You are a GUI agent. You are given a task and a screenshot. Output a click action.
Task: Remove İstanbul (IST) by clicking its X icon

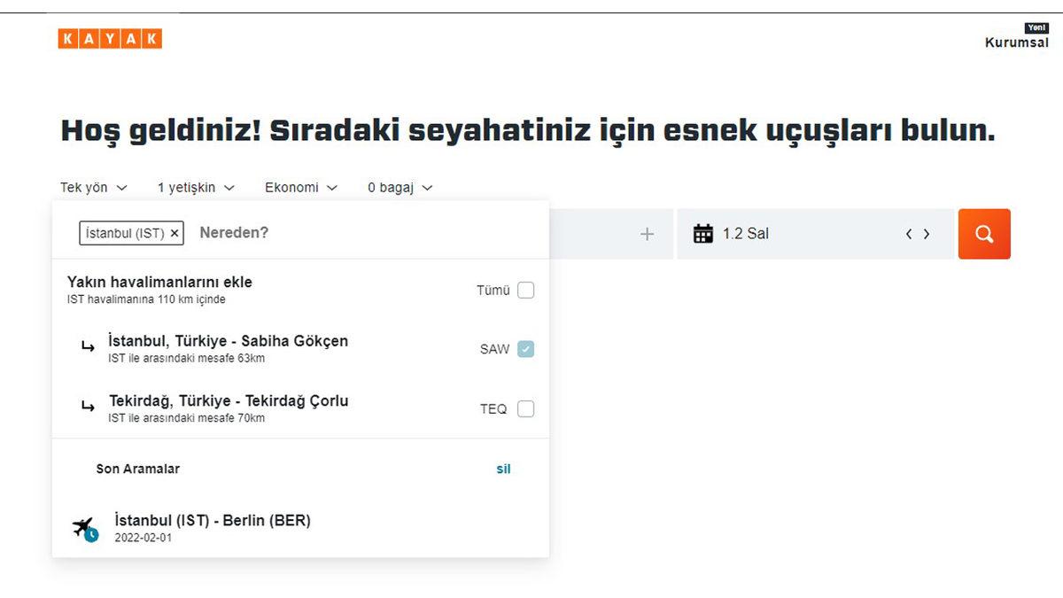[175, 233]
